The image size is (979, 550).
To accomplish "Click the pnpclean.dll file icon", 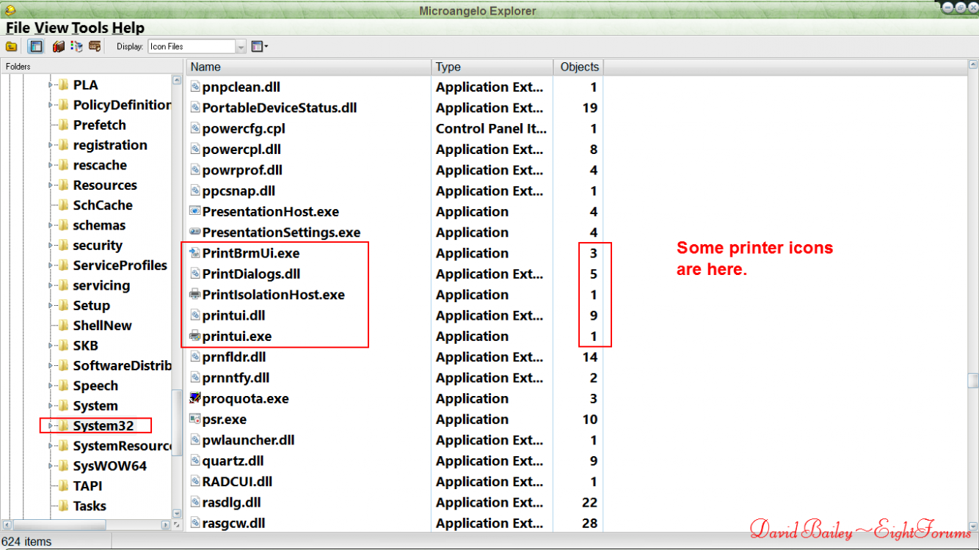I will 194,87.
